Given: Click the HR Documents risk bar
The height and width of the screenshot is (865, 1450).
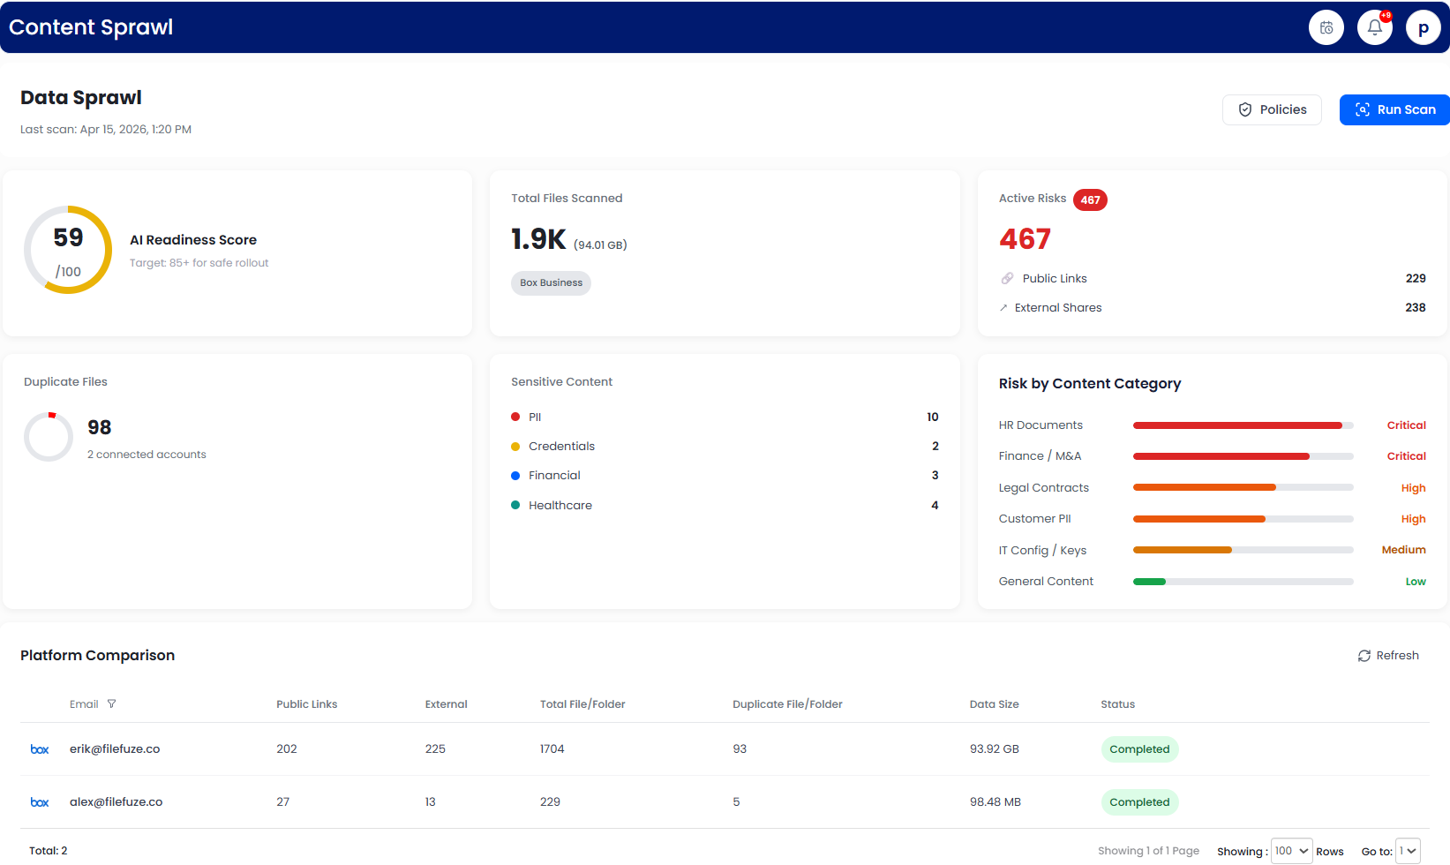Looking at the screenshot, I should coord(1242,425).
